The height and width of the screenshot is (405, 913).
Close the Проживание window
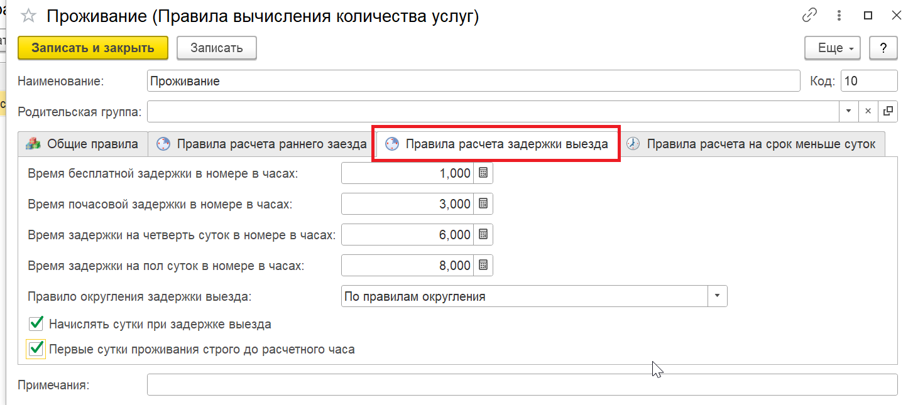point(897,16)
